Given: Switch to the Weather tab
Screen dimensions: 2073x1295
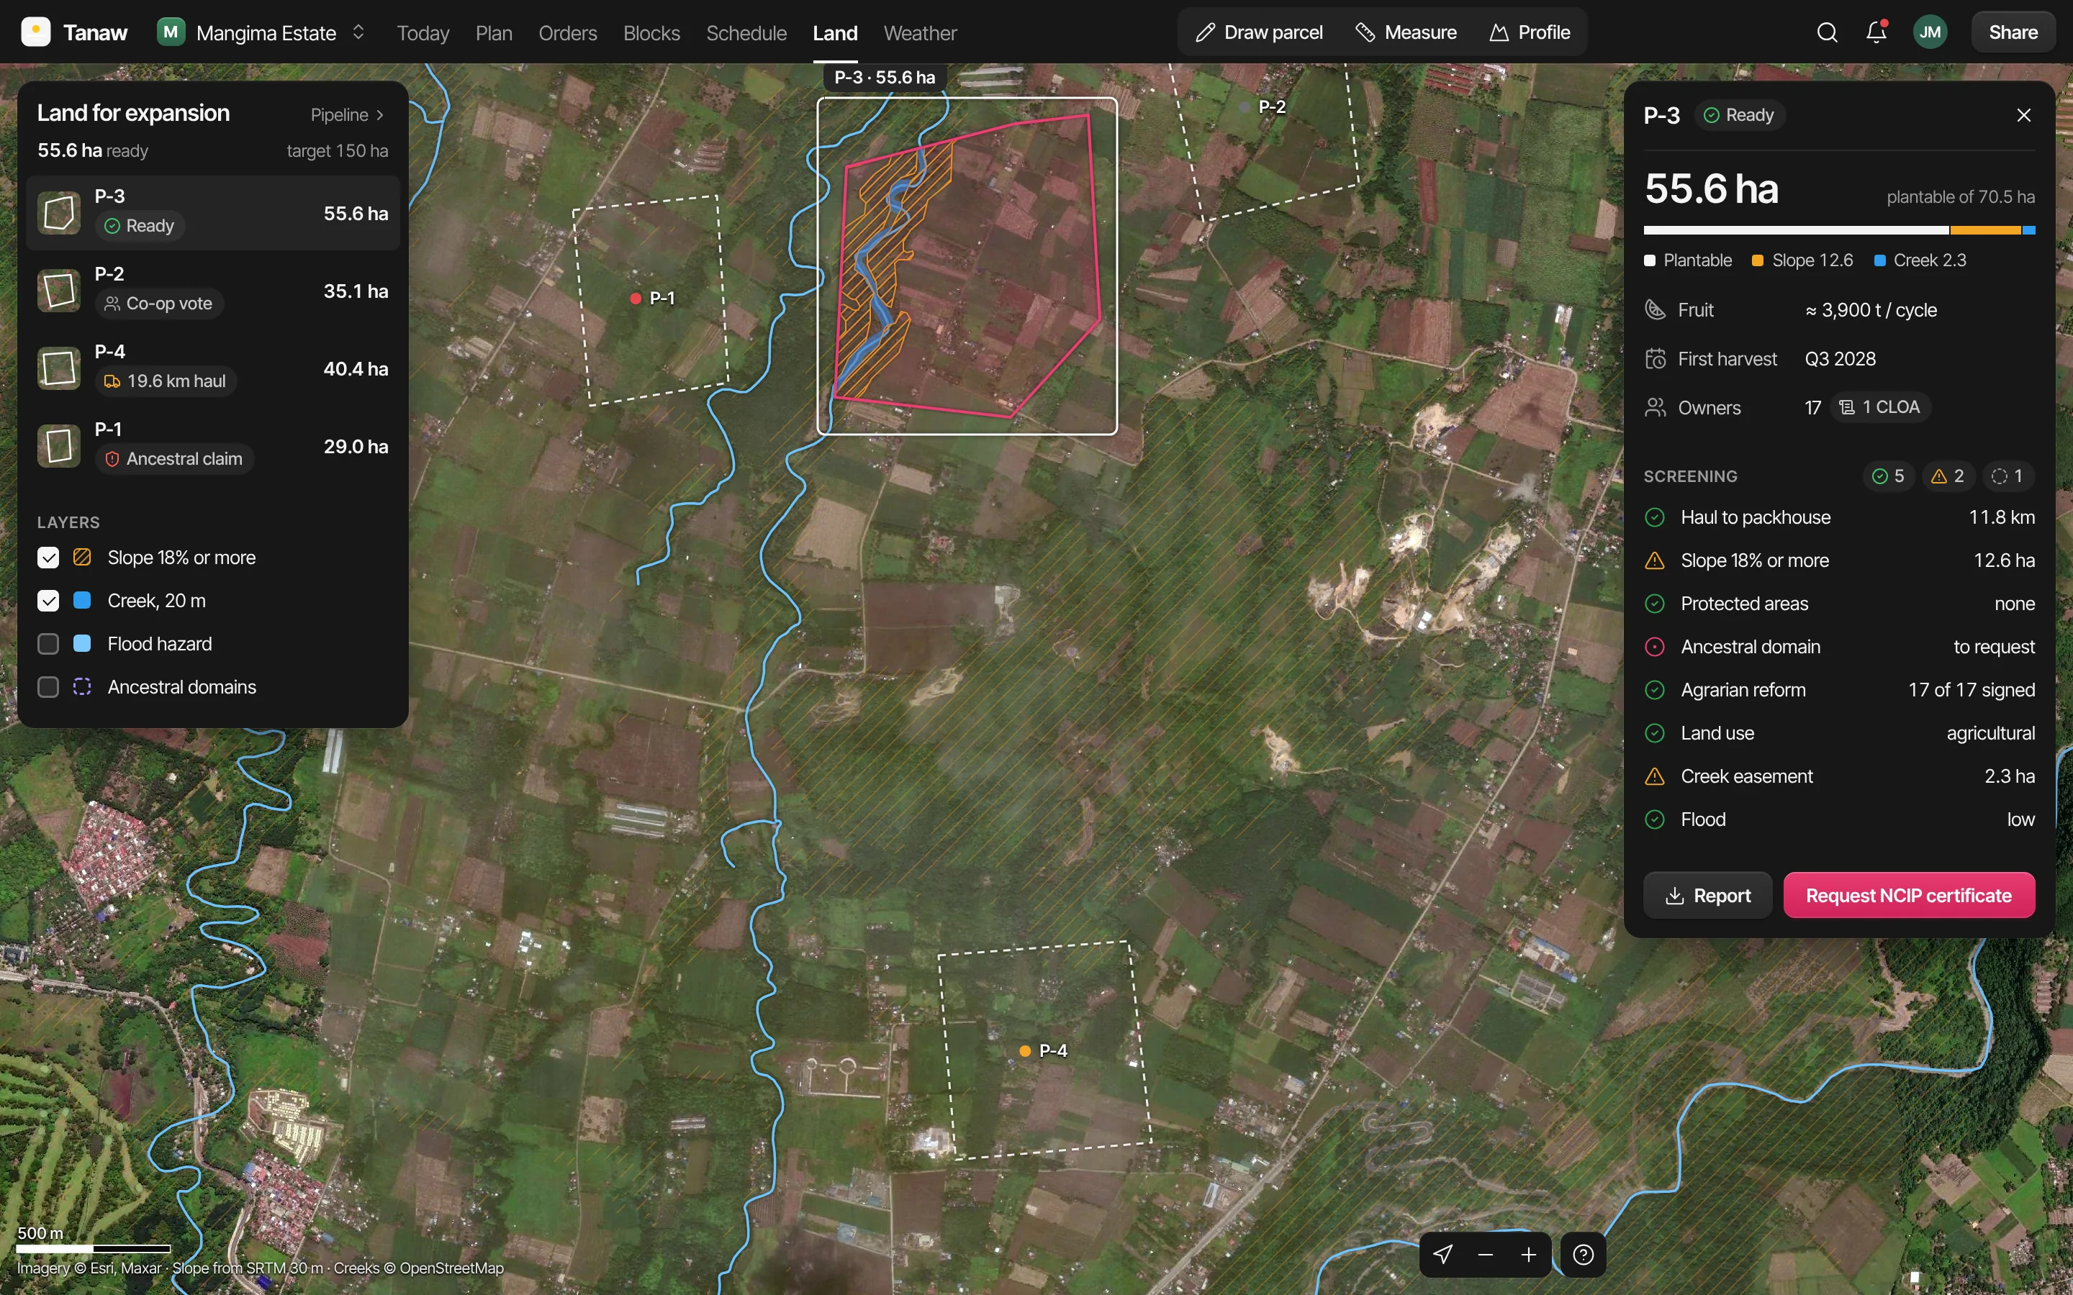Looking at the screenshot, I should pyautogui.click(x=919, y=32).
